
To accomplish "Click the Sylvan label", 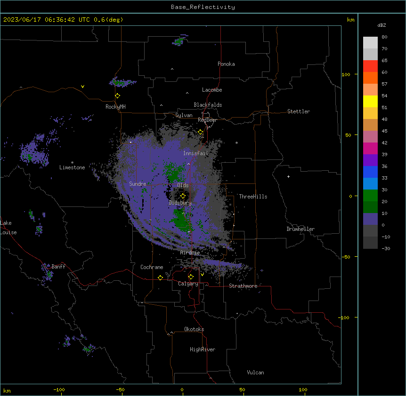I will point(184,115).
